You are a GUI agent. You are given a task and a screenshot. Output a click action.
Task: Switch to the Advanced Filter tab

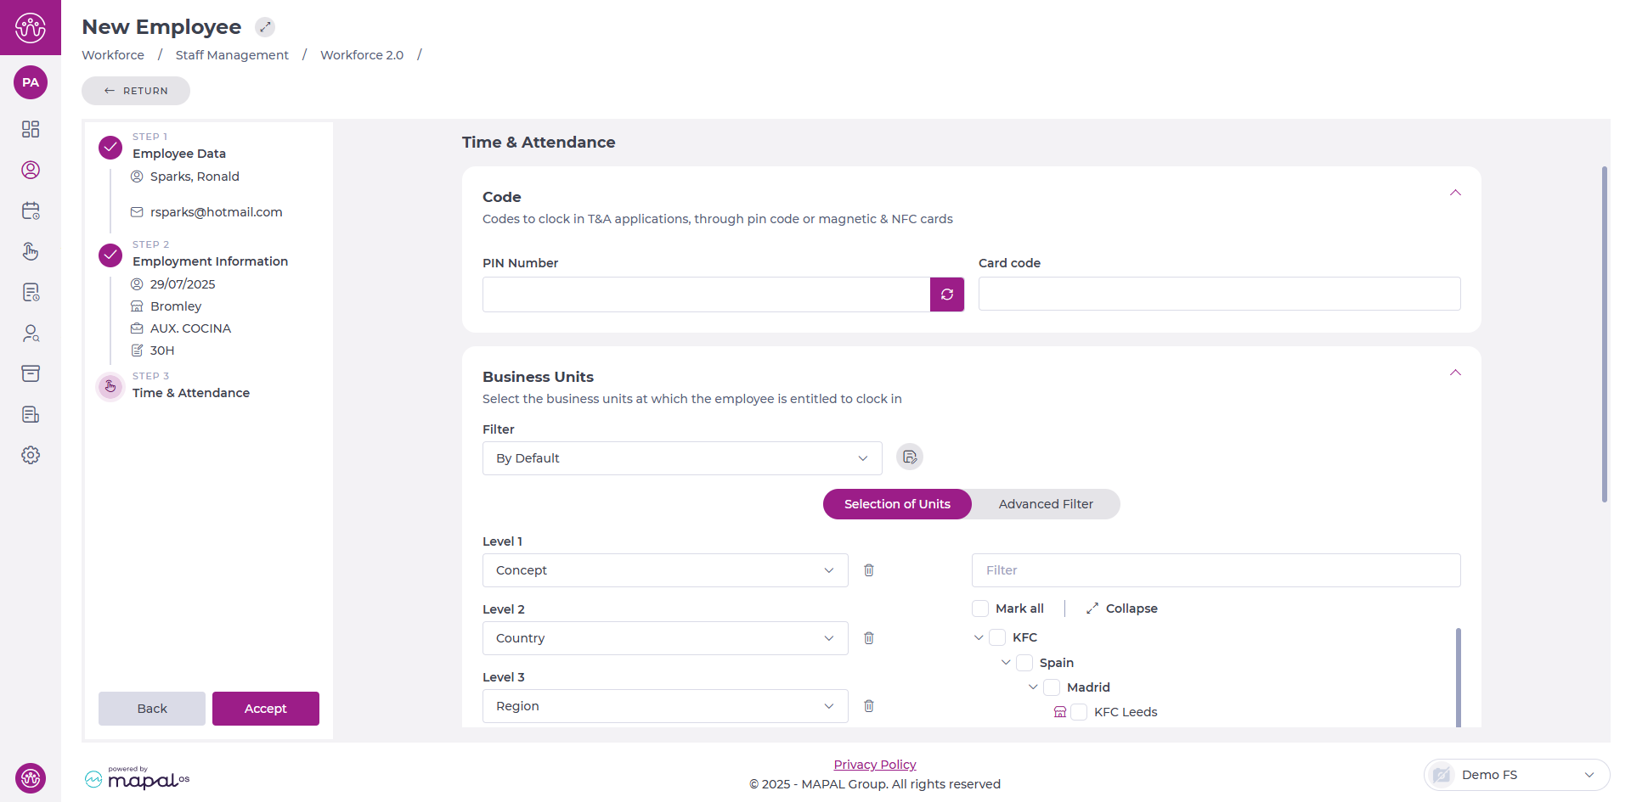pyautogui.click(x=1045, y=504)
